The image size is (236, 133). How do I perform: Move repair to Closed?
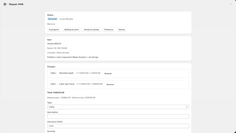[122, 30]
